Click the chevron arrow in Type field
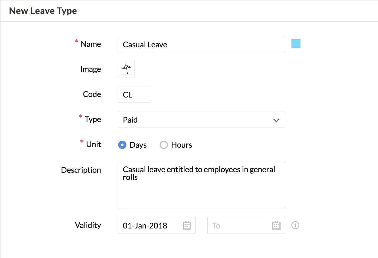Screen dimensions: 378x258 pyautogui.click(x=276, y=120)
